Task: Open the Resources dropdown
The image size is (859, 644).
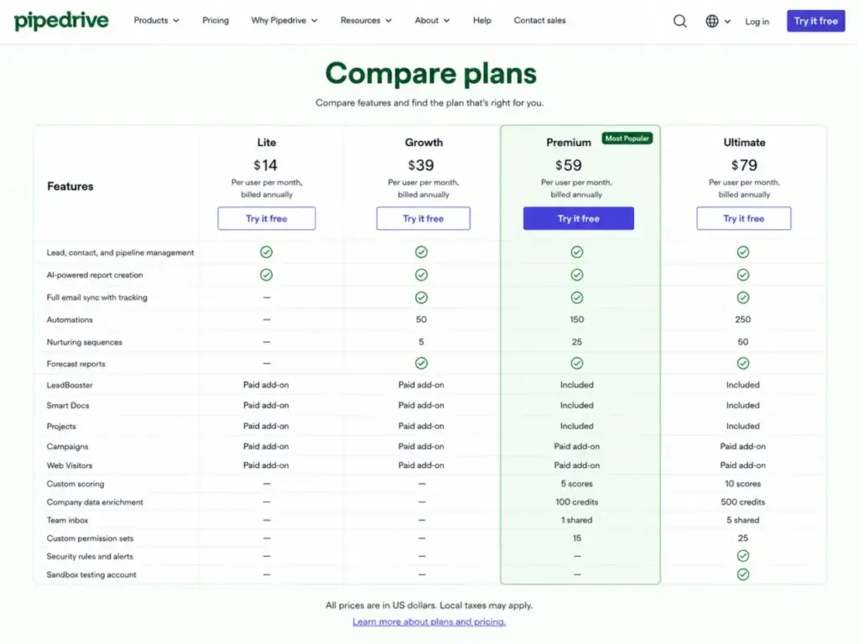Action: [366, 20]
